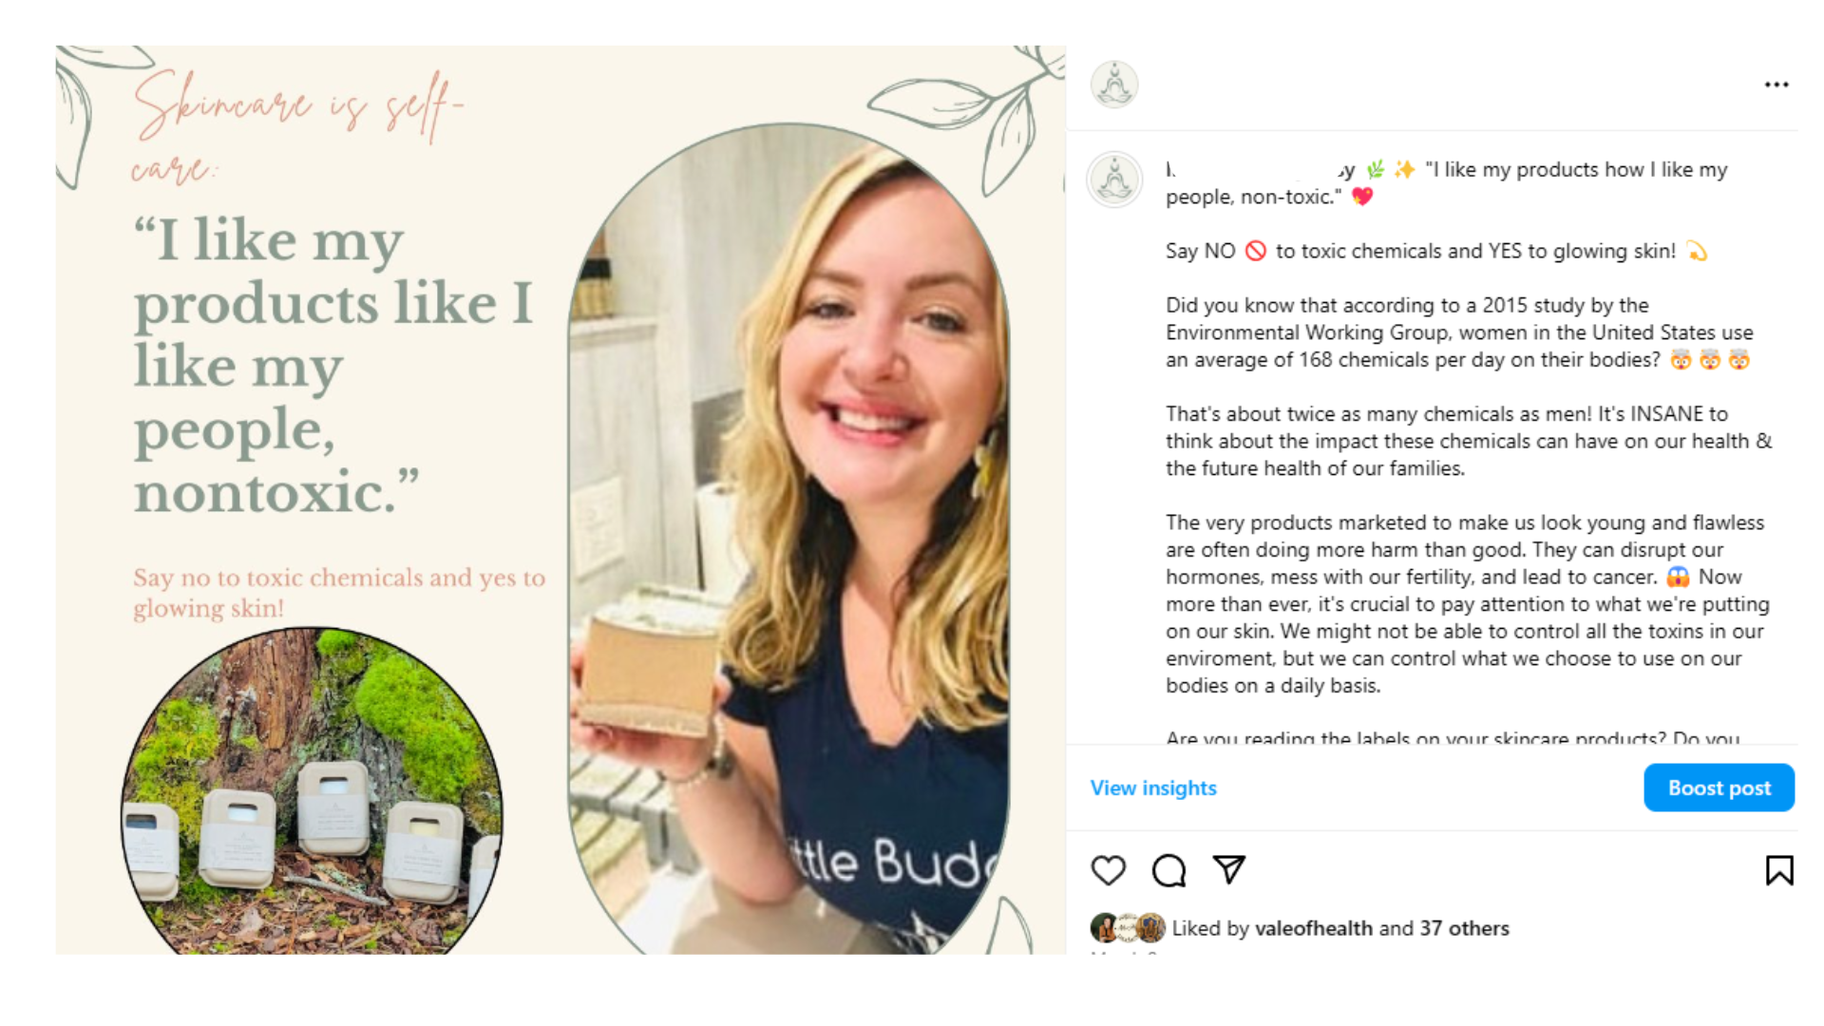This screenshot has width=1824, height=1026.
Task: Click the liker avatars next to Liked by
Action: pyautogui.click(x=1128, y=927)
